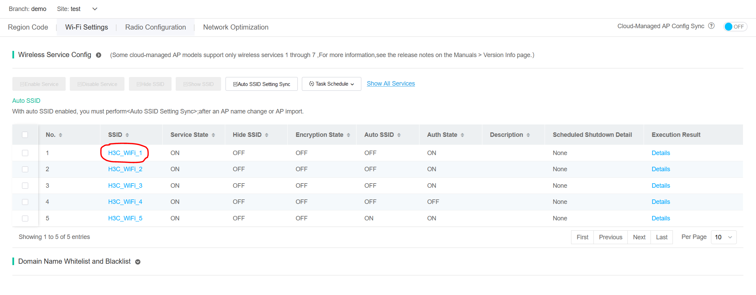
Task: Toggle Cloud-Managed AP Config Sync switch
Action: coord(735,26)
